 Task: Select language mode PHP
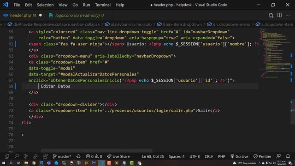[x=221, y=156]
